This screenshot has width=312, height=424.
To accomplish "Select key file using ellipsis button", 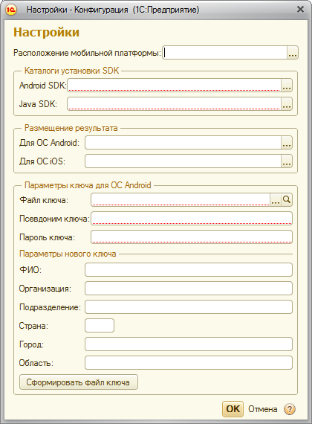I will tap(276, 200).
